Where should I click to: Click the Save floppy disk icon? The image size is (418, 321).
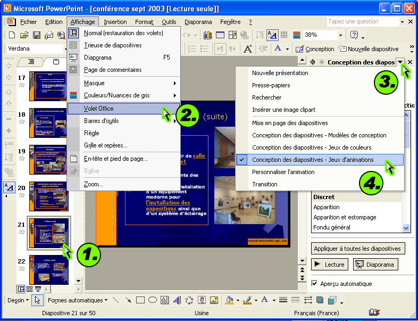point(37,35)
